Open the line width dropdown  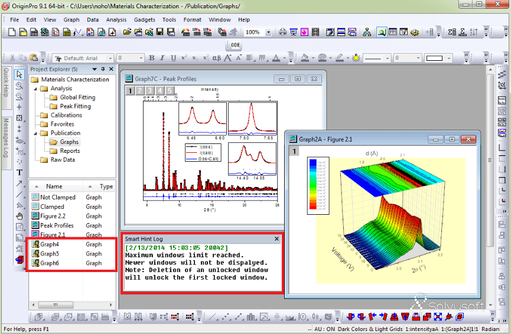[418, 58]
